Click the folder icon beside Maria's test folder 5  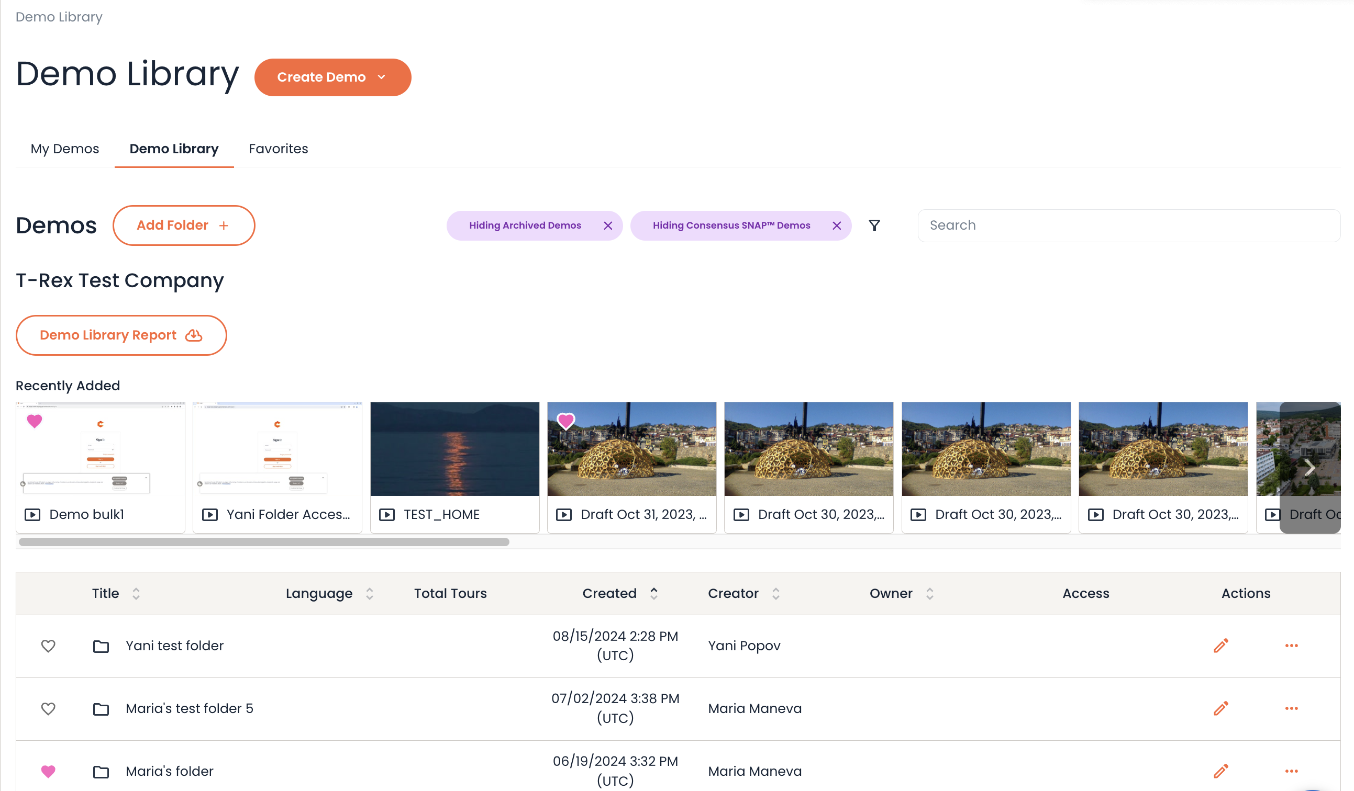(x=101, y=709)
